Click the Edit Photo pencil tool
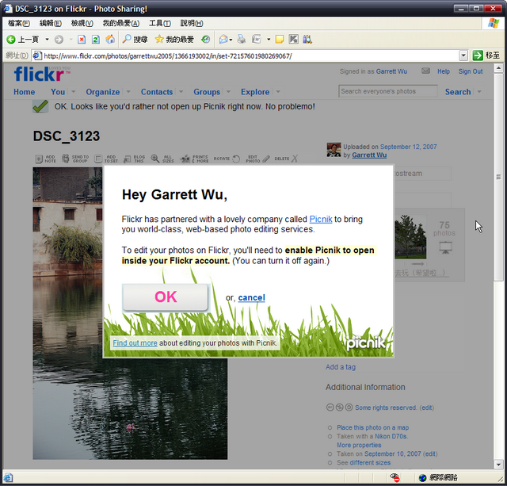Viewport: 507px width, 486px height. point(257,159)
